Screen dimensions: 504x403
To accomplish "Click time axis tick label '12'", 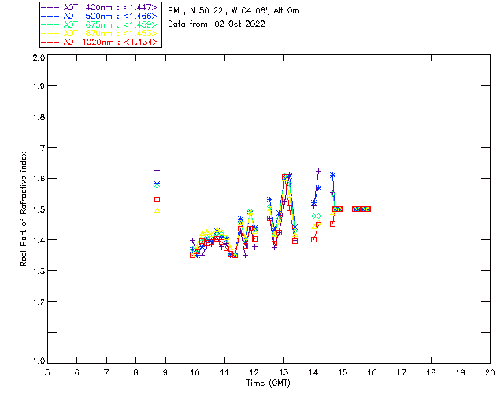I will (x=254, y=372).
